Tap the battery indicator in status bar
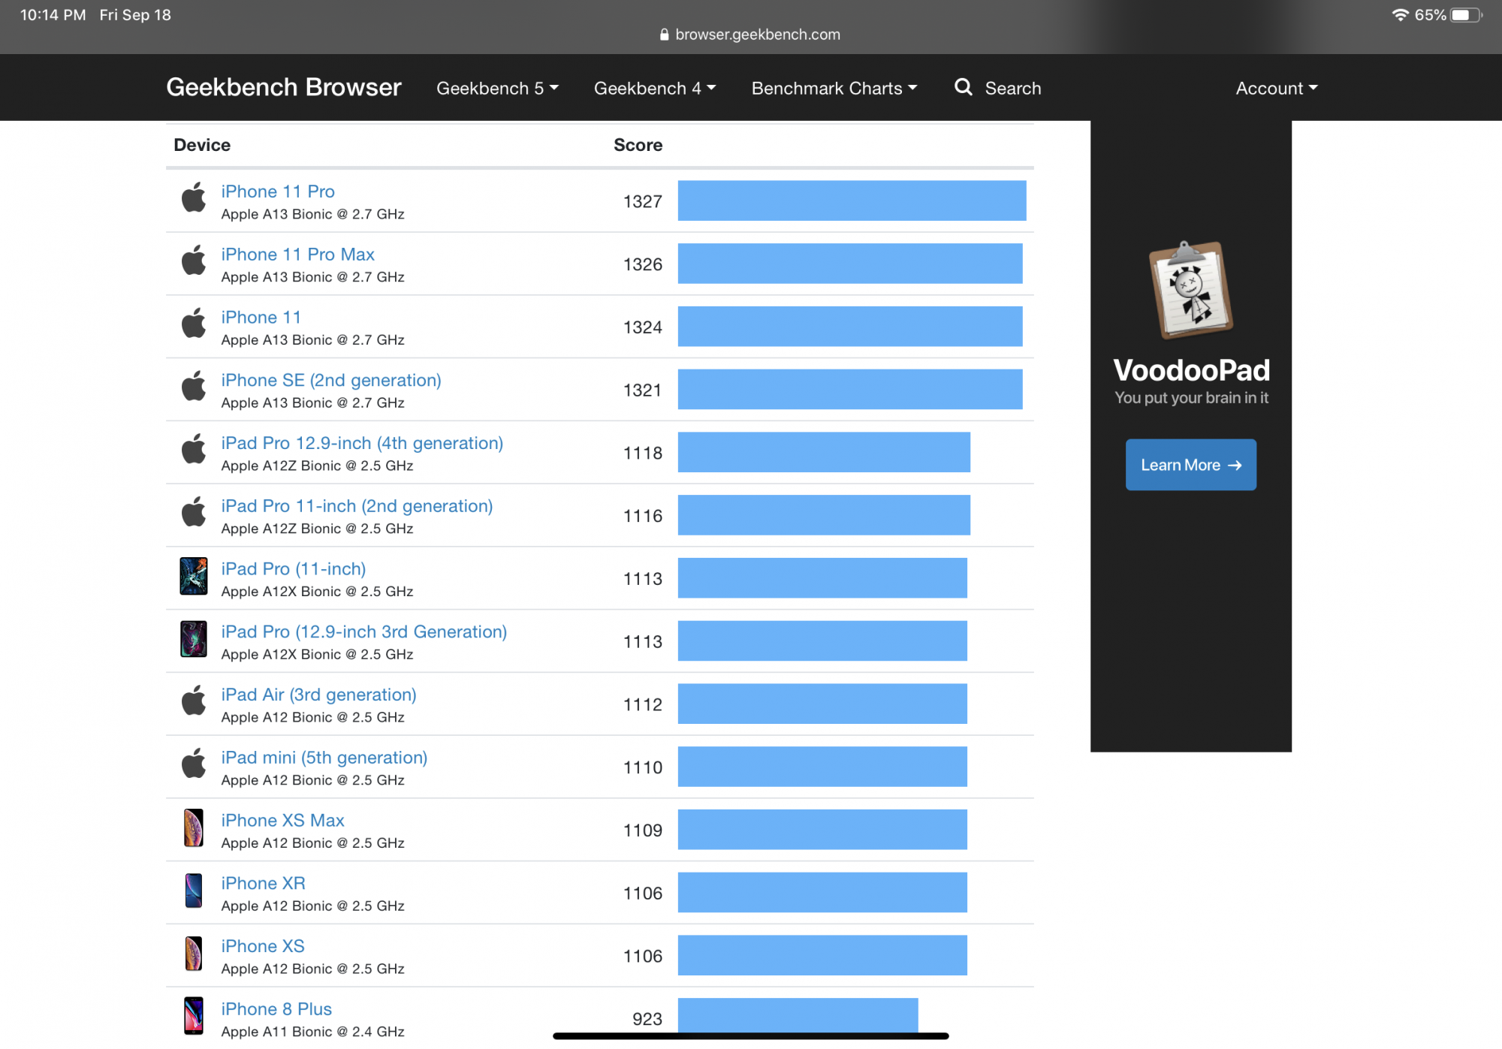 coord(1465,15)
